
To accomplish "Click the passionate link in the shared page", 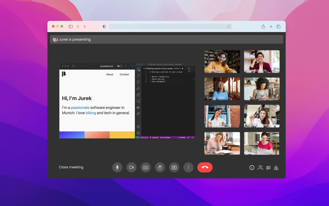I will point(80,108).
